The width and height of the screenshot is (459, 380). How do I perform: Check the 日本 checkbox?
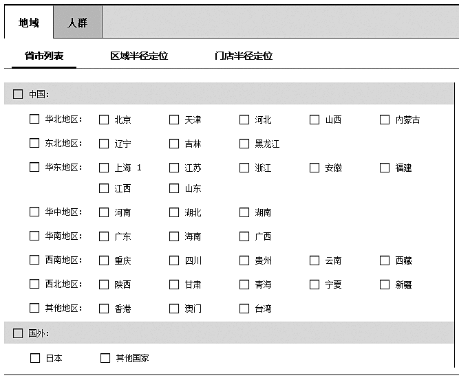coord(35,358)
